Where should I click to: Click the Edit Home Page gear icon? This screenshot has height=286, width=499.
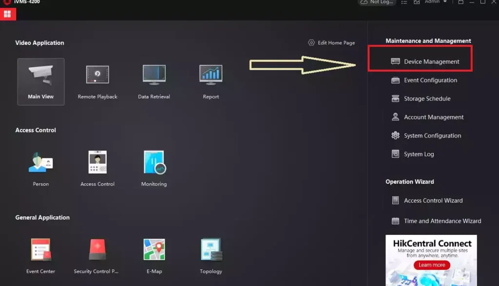[x=311, y=42]
